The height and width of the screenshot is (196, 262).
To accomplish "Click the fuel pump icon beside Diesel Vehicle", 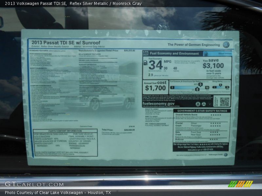I will [x=206, y=54].
